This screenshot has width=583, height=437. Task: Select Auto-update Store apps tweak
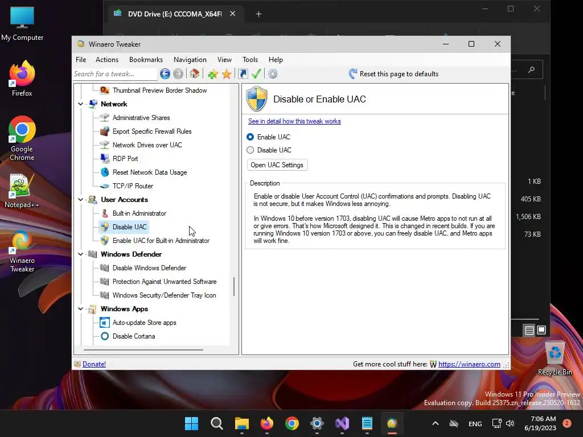(x=138, y=323)
